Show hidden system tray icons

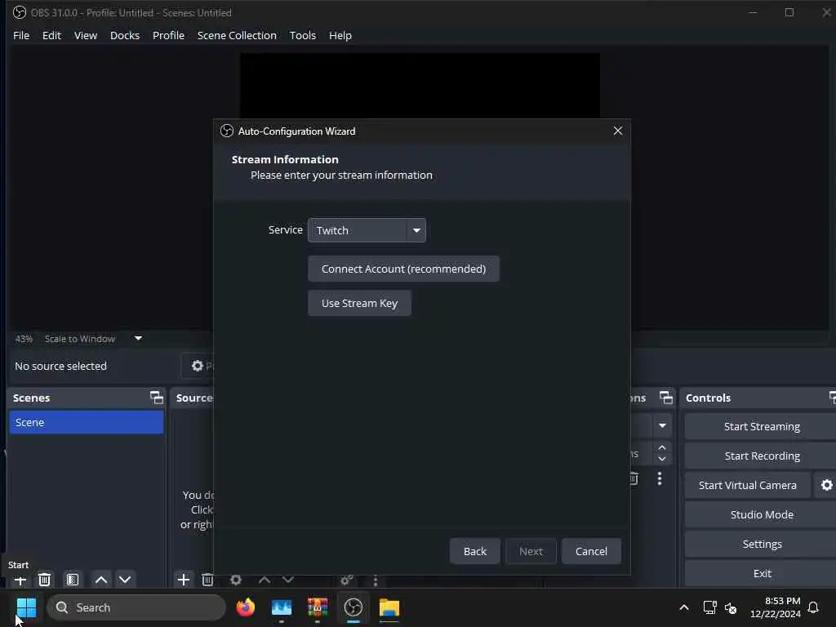pyautogui.click(x=684, y=607)
